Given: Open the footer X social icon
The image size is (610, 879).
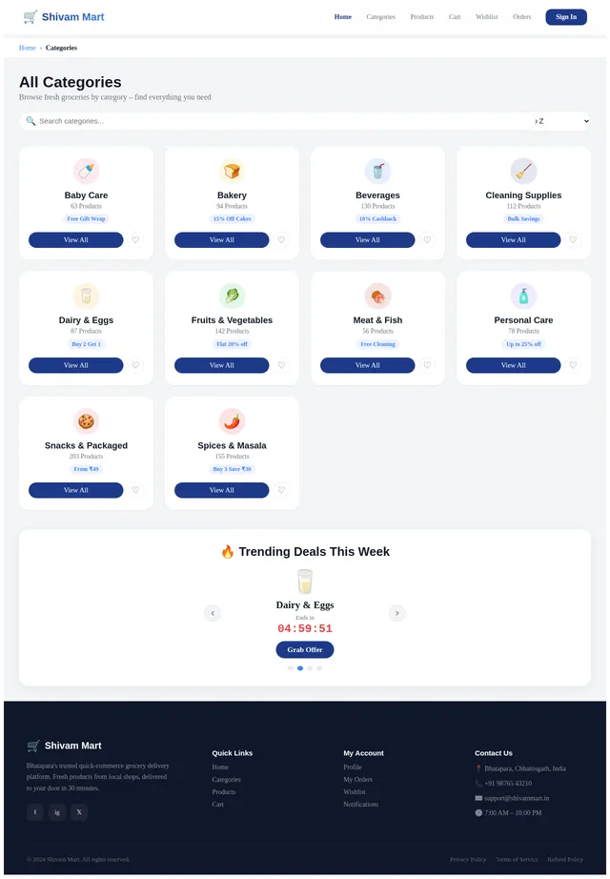Looking at the screenshot, I should tap(79, 811).
